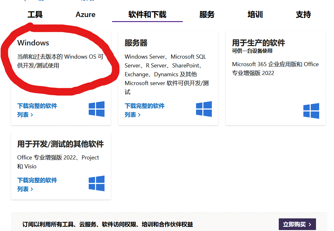The height and width of the screenshot is (231, 334).
Task: Click the Windows logo on the 用于生产的软件 card
Action: pyautogui.click(x=311, y=111)
